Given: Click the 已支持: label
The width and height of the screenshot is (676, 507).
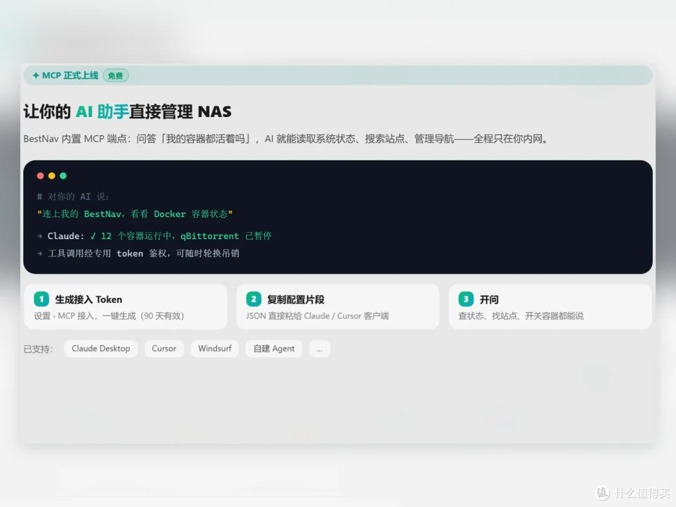Looking at the screenshot, I should 38,349.
